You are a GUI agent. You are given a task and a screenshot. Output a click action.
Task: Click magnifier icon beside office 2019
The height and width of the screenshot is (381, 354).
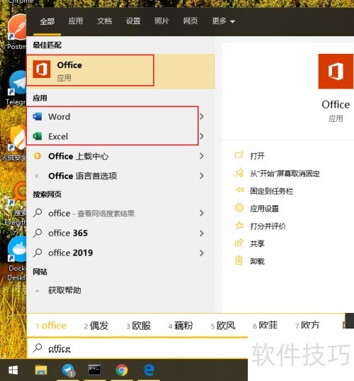(38, 253)
